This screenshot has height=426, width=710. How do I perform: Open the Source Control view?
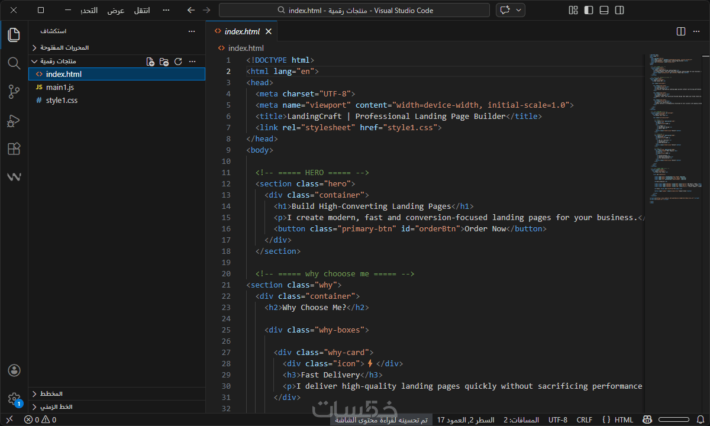click(x=14, y=92)
